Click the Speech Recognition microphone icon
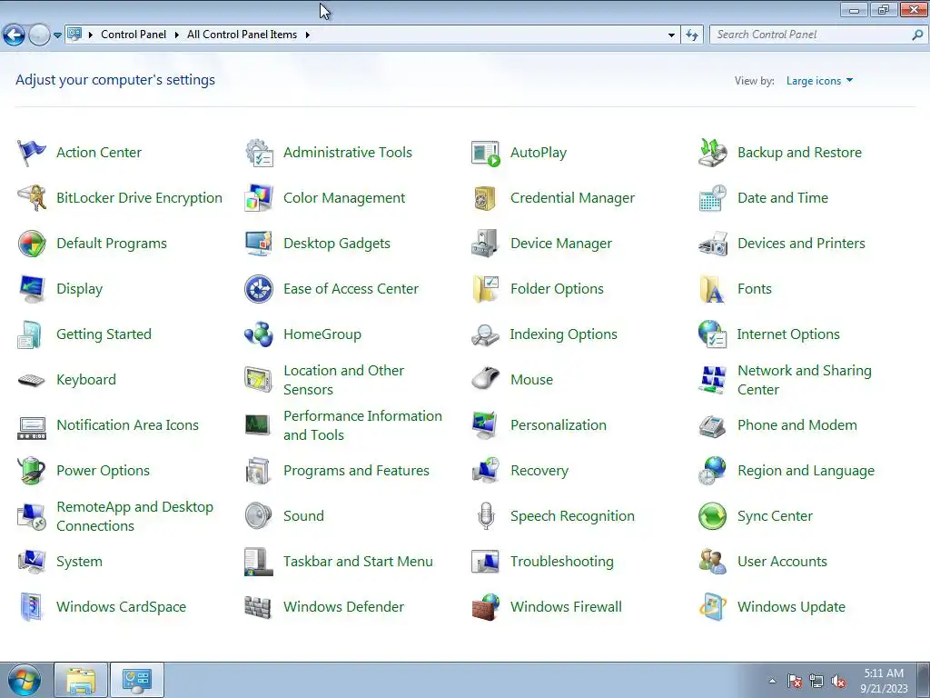This screenshot has width=930, height=698. pyautogui.click(x=486, y=516)
